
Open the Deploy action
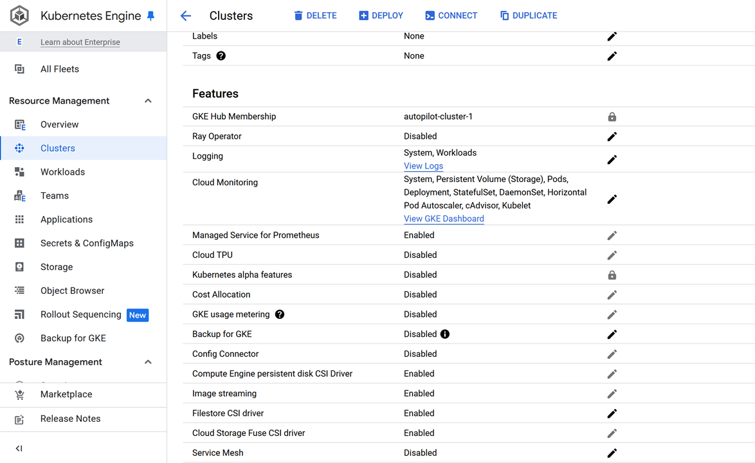tap(381, 16)
